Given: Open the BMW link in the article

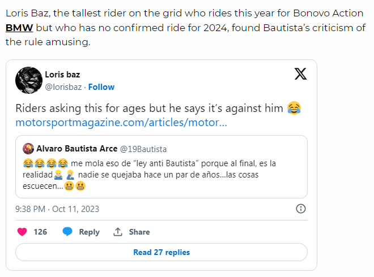Looking at the screenshot, I should pyautogui.click(x=19, y=27).
